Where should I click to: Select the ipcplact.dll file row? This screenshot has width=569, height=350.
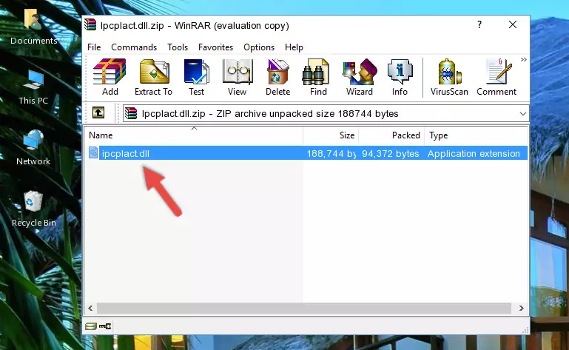[306, 153]
